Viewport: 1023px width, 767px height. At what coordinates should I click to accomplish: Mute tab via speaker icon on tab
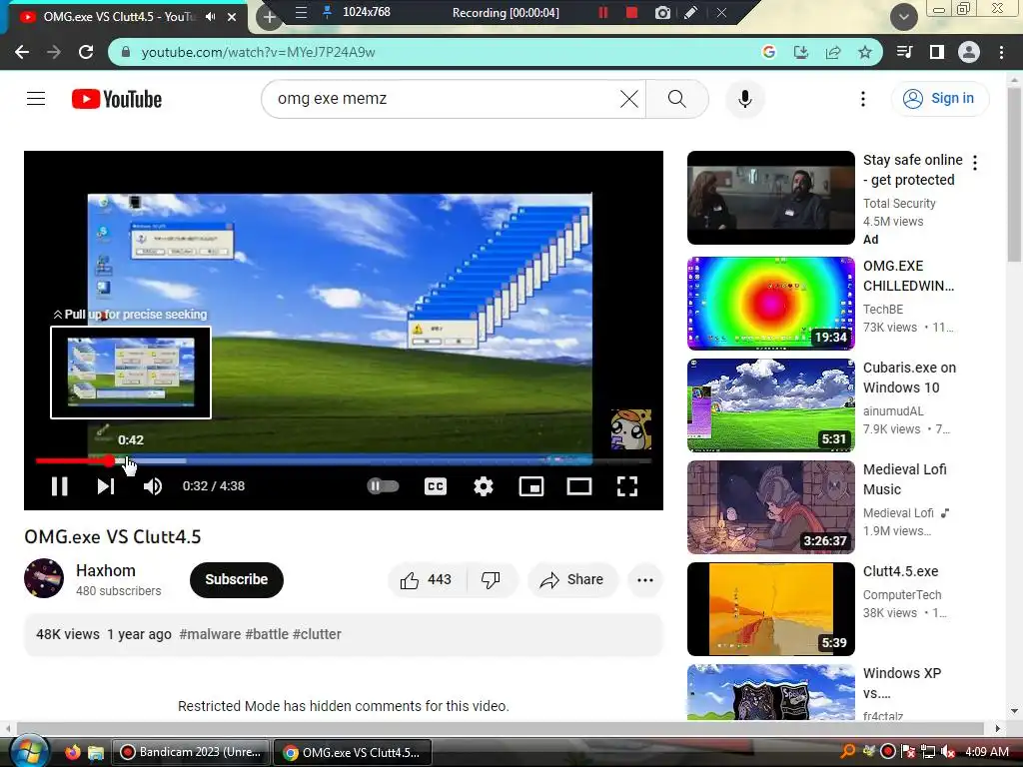click(x=210, y=17)
